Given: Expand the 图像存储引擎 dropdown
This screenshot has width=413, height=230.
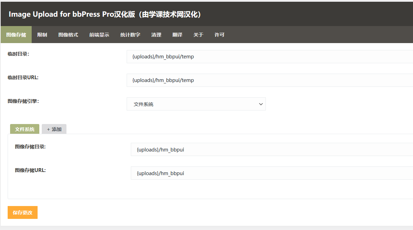Looking at the screenshot, I should pyautogui.click(x=196, y=104).
